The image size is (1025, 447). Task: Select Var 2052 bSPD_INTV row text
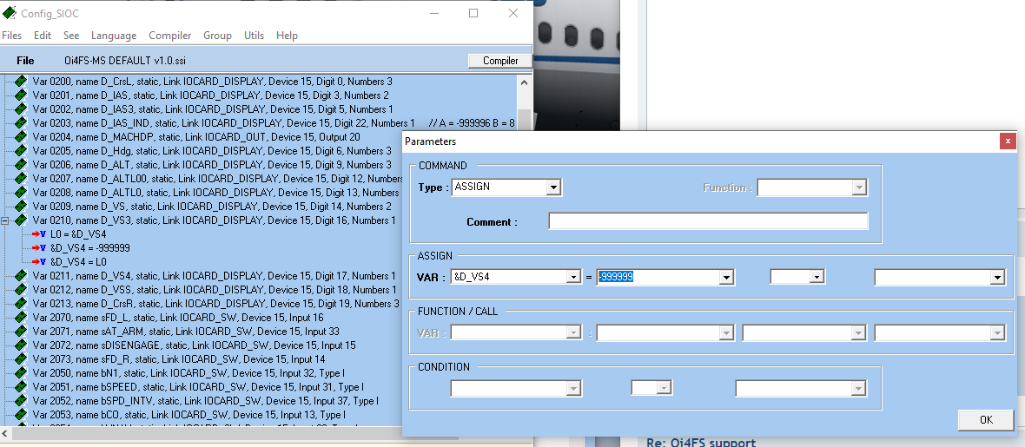click(x=205, y=401)
